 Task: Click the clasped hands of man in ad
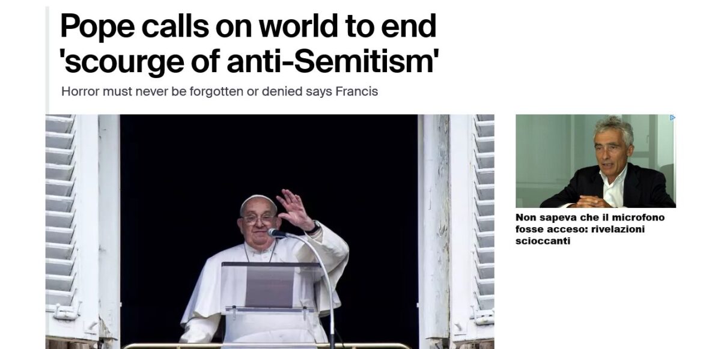[592, 201]
